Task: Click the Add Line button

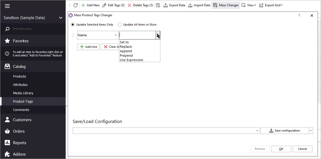Action: tap(88, 47)
